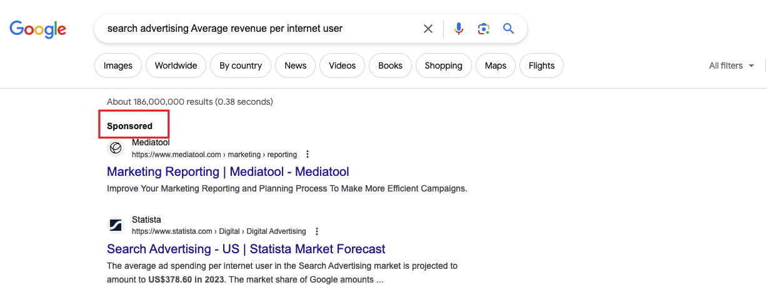Viewport: 767px width, 295px height.
Task: Open Marketing Reporting Mediatool link
Action: click(228, 172)
